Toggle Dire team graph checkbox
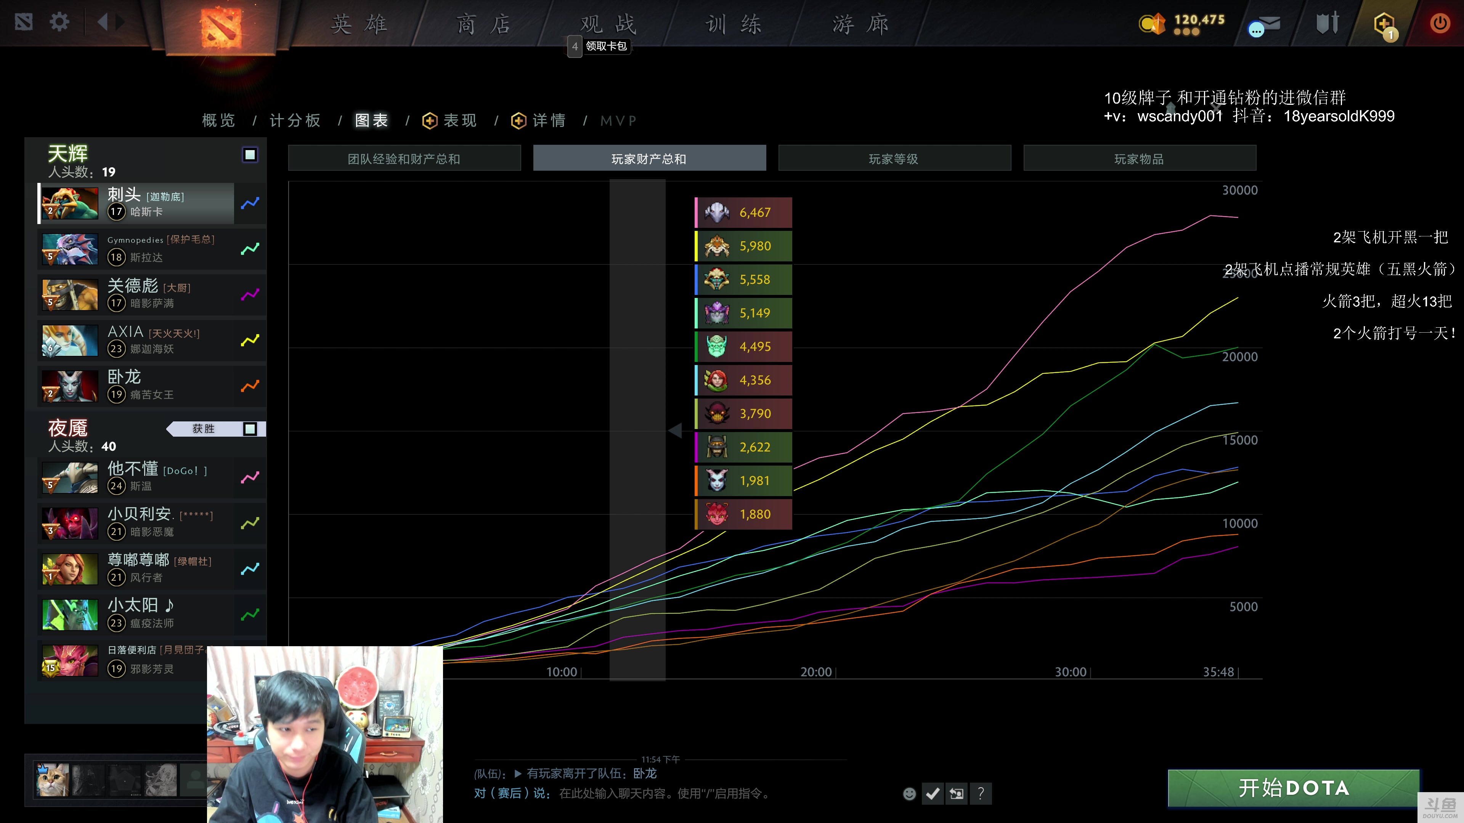 (x=250, y=429)
